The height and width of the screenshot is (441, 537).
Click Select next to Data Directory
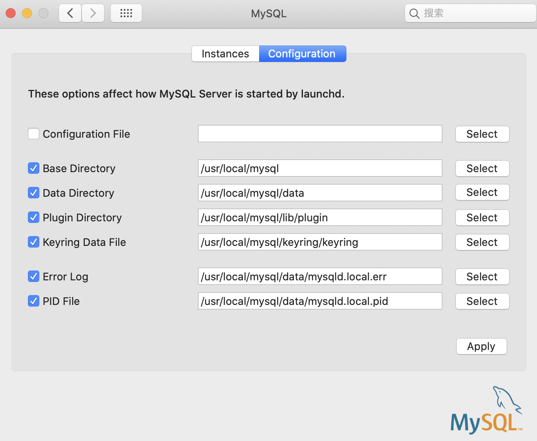[482, 193]
